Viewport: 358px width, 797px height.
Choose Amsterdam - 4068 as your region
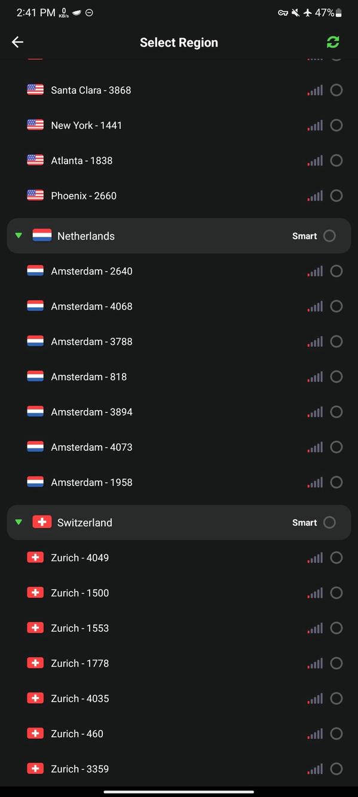(x=336, y=306)
